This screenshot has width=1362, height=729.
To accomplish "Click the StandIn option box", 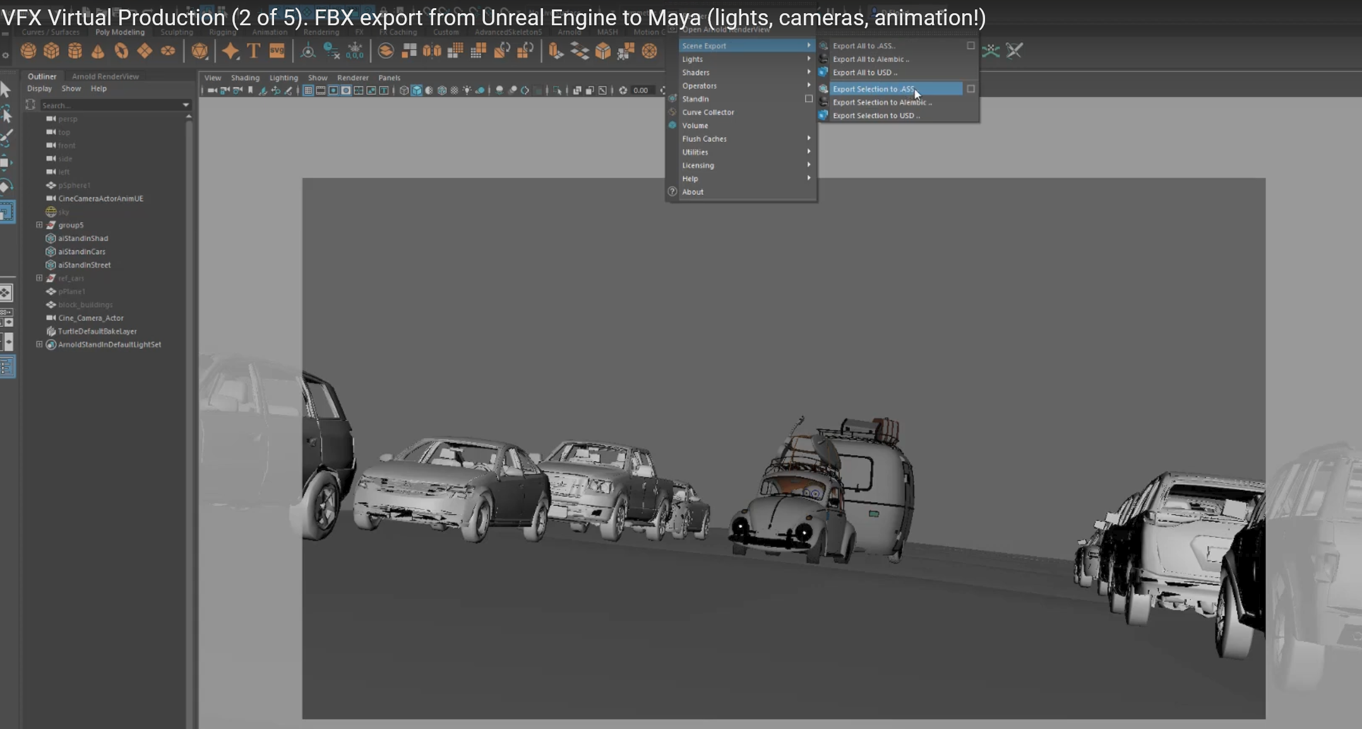I will (x=808, y=99).
